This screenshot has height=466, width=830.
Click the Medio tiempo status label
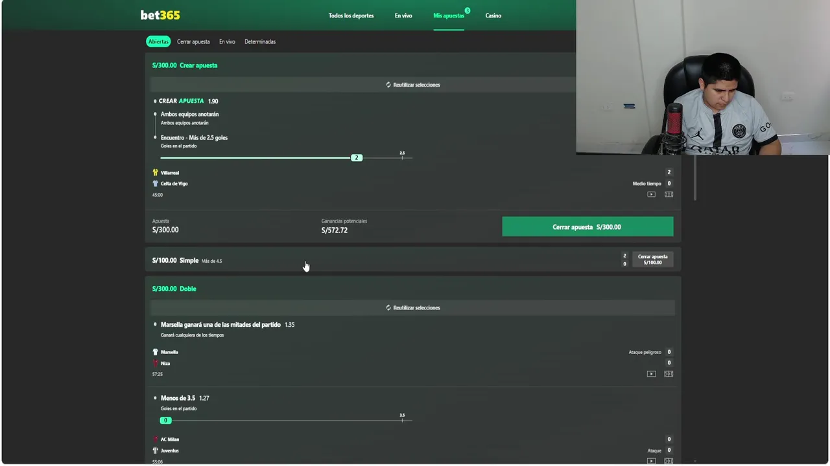coord(647,184)
